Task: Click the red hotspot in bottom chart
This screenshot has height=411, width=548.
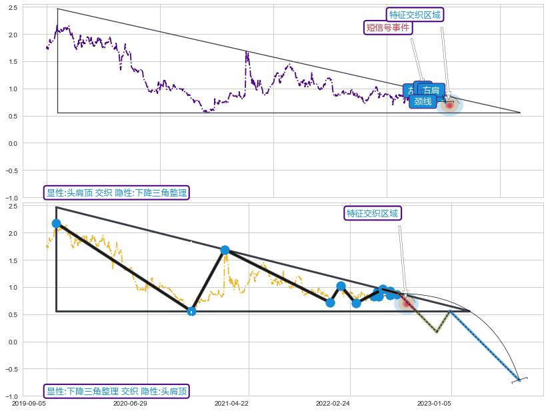Action: tap(407, 303)
